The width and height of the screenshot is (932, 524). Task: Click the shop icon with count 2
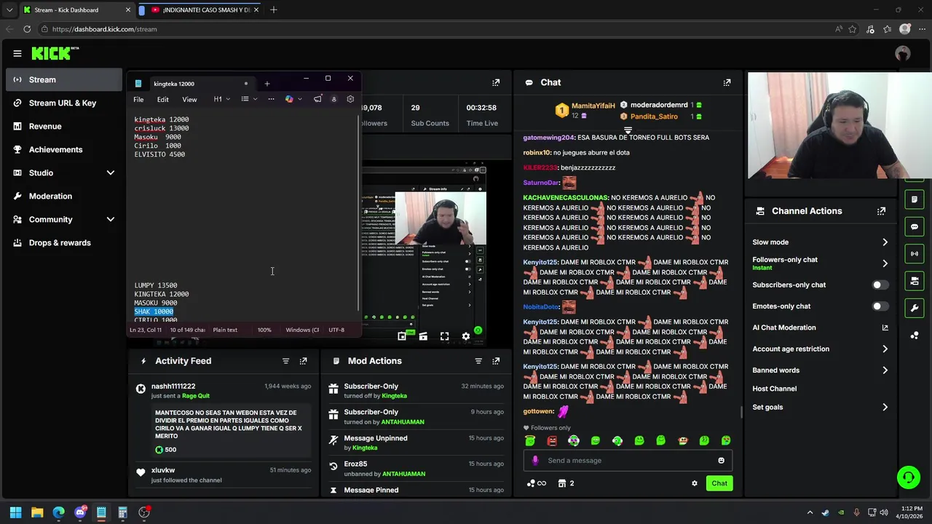[x=566, y=483]
